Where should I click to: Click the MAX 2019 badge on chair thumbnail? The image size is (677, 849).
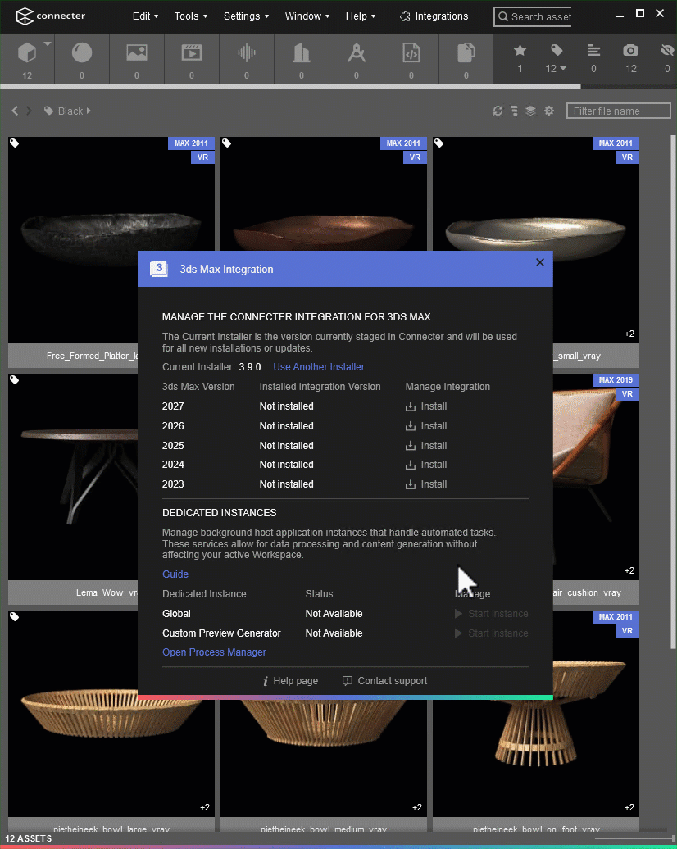(x=616, y=379)
